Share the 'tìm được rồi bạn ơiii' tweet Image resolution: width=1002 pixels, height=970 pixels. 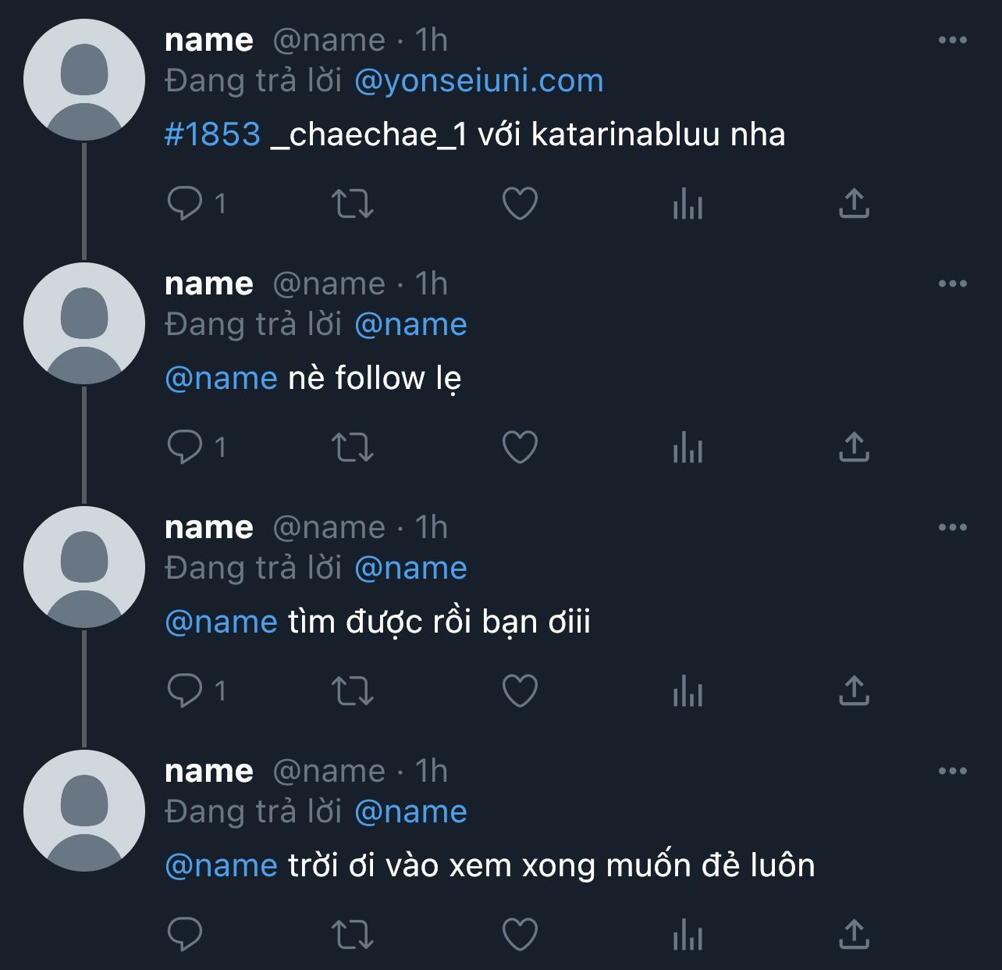854,691
